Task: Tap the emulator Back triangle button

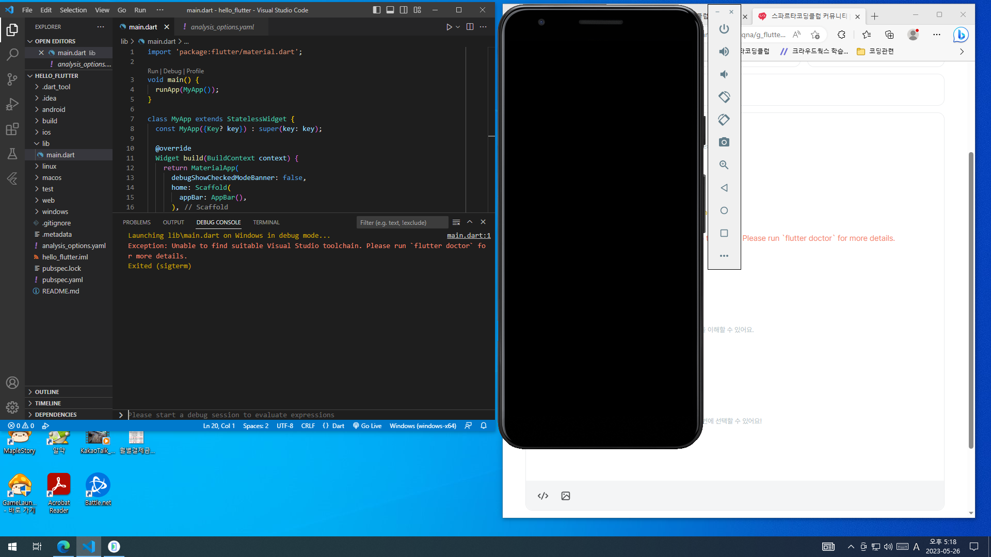Action: click(724, 188)
